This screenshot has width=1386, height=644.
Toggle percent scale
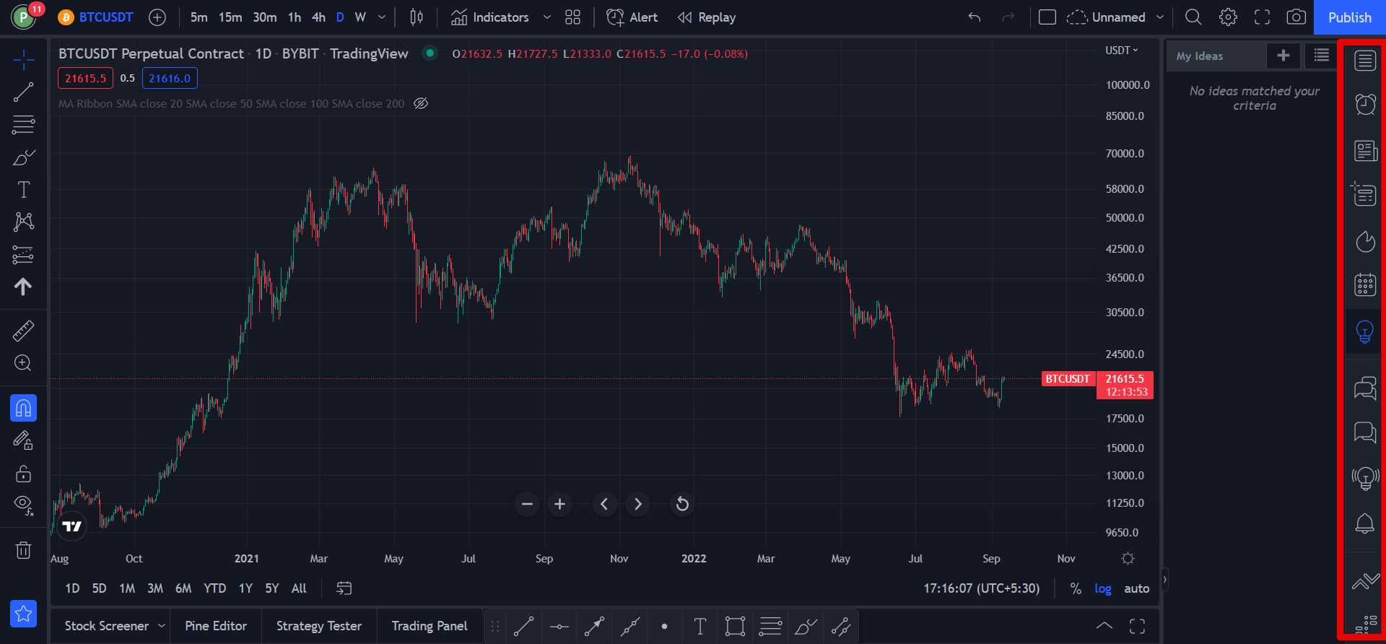pos(1076,588)
